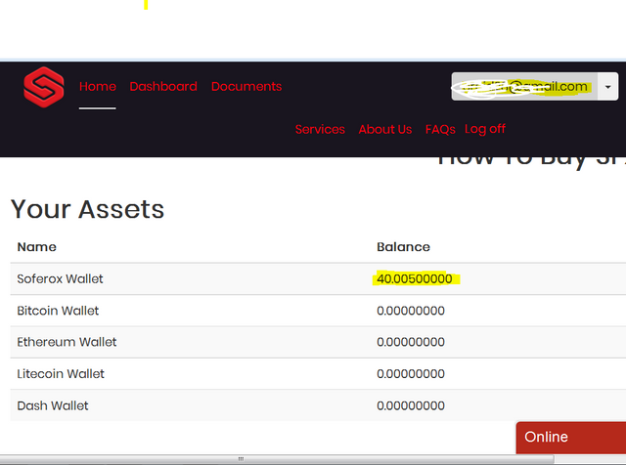
Task: Open the Dashboard page
Action: pos(163,87)
